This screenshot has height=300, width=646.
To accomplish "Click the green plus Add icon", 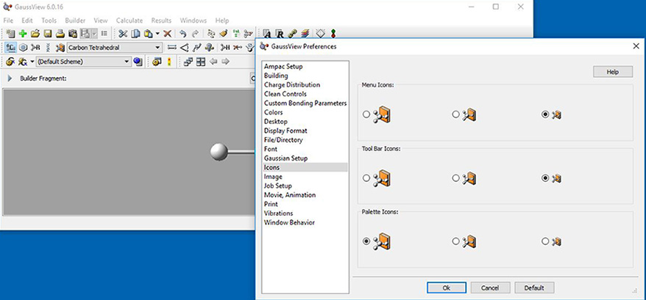I will 23,34.
